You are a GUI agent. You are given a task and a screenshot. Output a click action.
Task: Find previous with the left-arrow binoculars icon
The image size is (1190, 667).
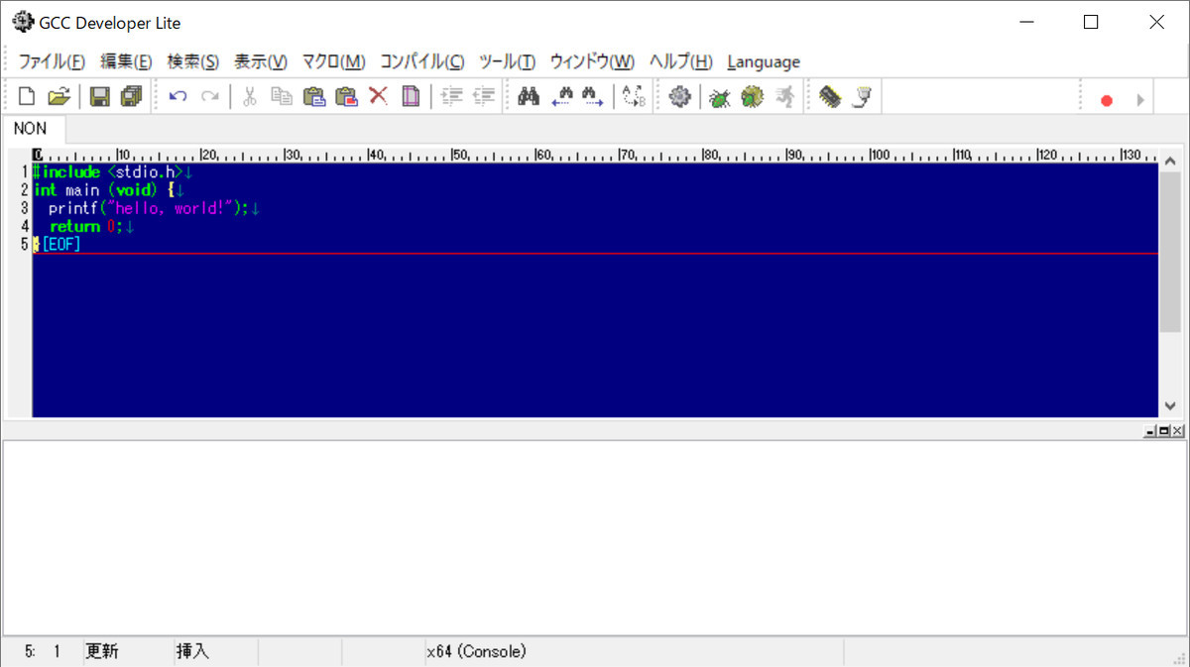click(562, 97)
